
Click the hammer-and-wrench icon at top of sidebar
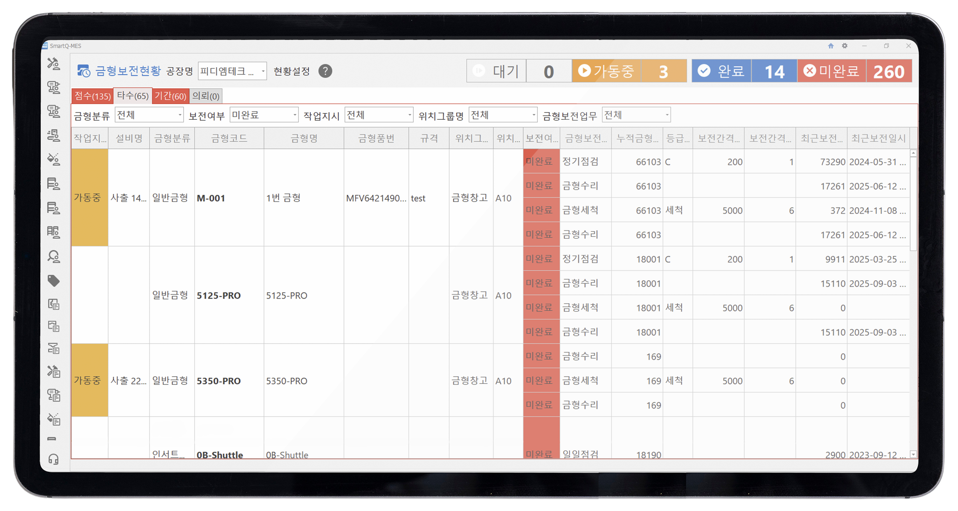click(x=53, y=63)
